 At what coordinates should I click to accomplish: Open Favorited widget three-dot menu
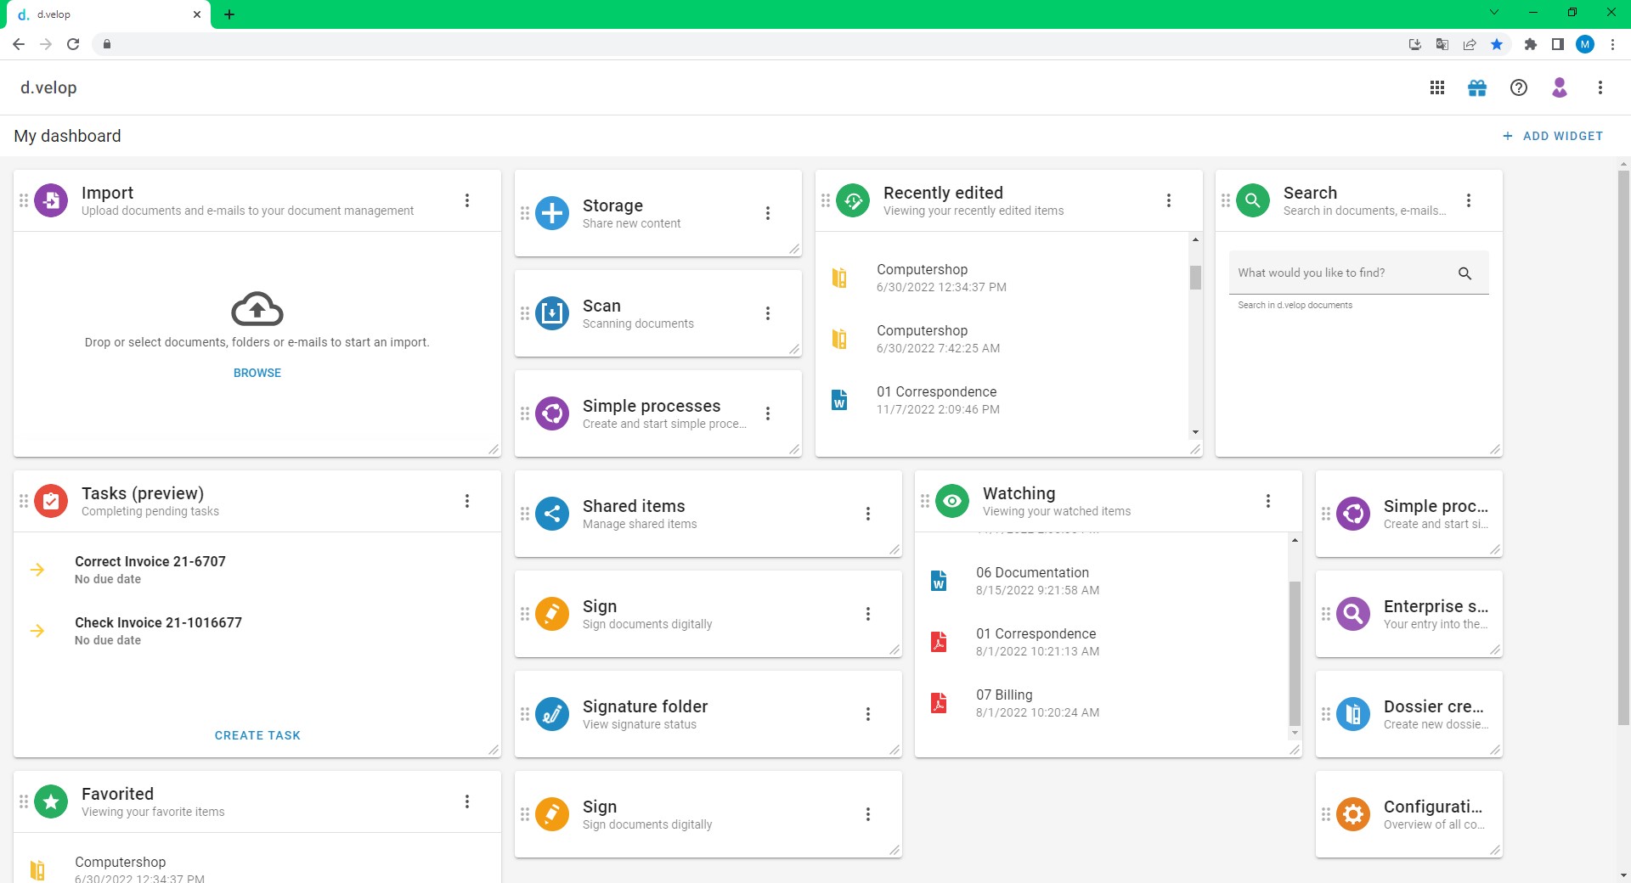pyautogui.click(x=467, y=801)
